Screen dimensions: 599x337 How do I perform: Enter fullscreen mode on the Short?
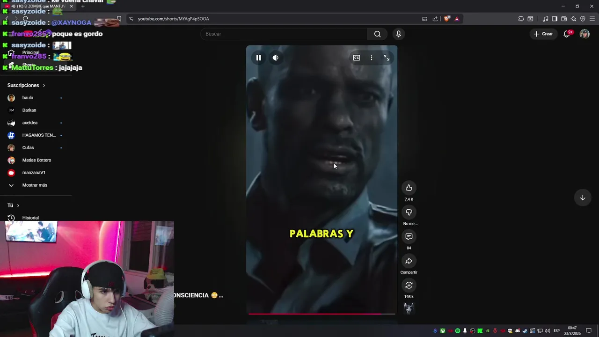387,58
